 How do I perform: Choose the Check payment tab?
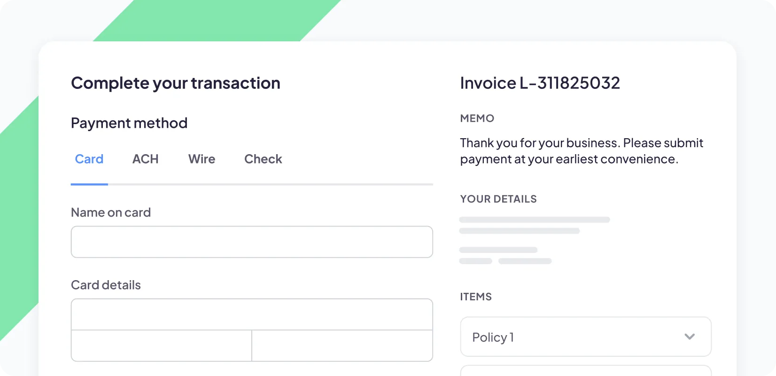(263, 159)
